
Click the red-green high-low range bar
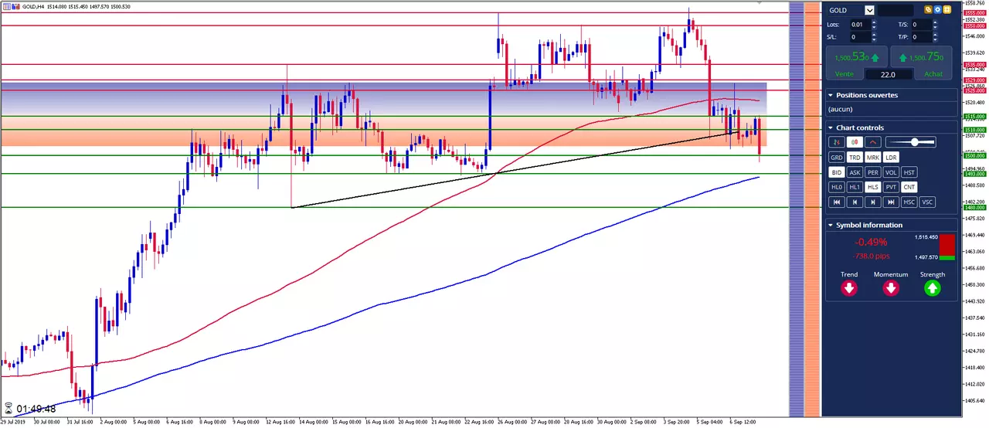click(947, 247)
